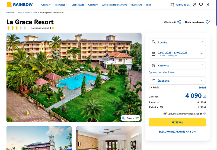Viewport: 217px width, 150px height.
Task: Click the Bumerang info icon
Action: click(x=205, y=114)
